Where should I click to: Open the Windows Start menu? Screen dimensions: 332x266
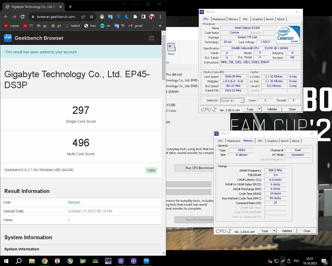[6, 261]
